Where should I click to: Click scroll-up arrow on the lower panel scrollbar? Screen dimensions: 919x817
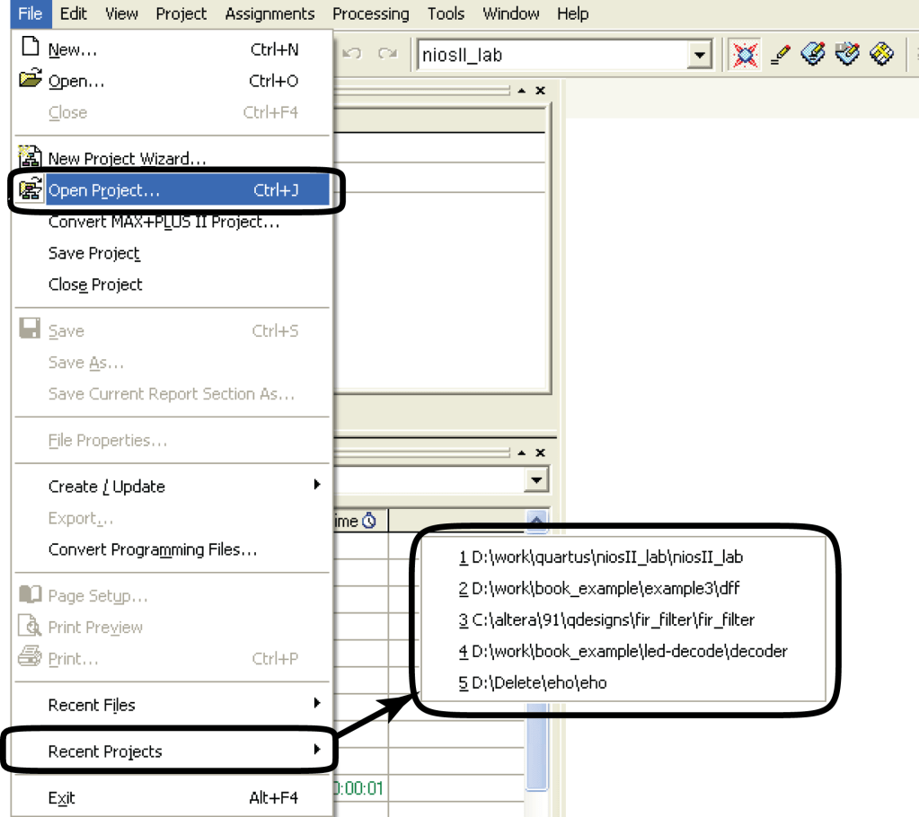pyautogui.click(x=536, y=520)
